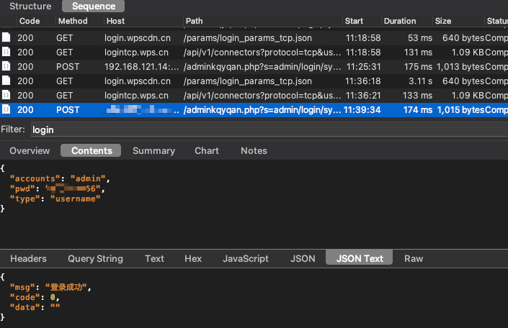The width and height of the screenshot is (508, 328).
Task: Sort by the Host column header
Action: 116,21
